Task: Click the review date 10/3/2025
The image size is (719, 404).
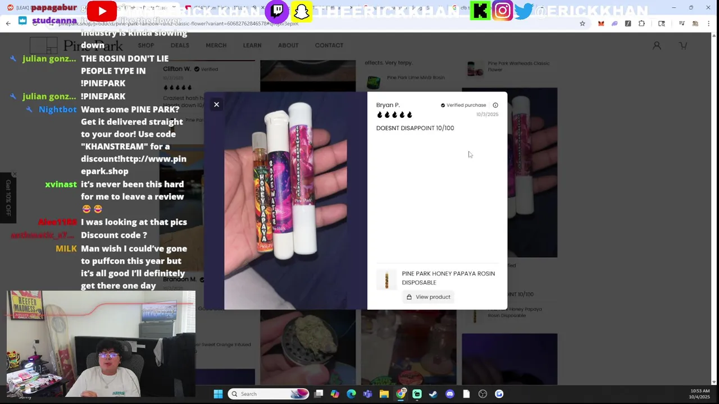Action: (x=487, y=114)
